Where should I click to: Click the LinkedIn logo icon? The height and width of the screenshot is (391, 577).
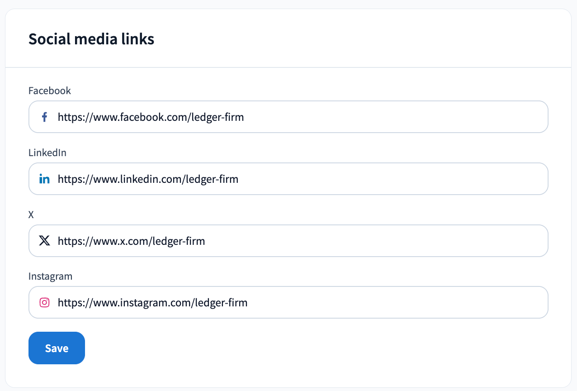[x=44, y=179]
